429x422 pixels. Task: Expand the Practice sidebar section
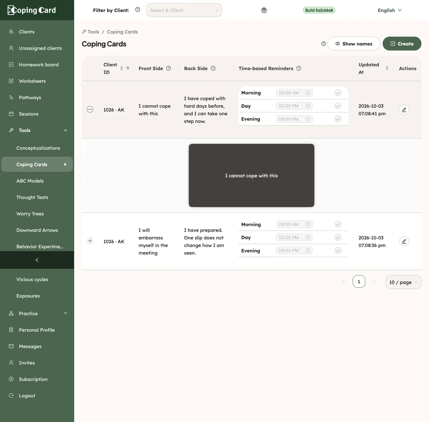[x=37, y=313]
